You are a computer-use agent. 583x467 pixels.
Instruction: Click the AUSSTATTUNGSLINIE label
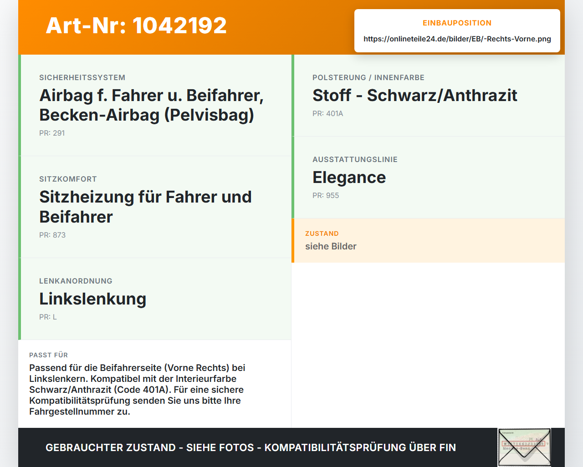click(x=355, y=159)
